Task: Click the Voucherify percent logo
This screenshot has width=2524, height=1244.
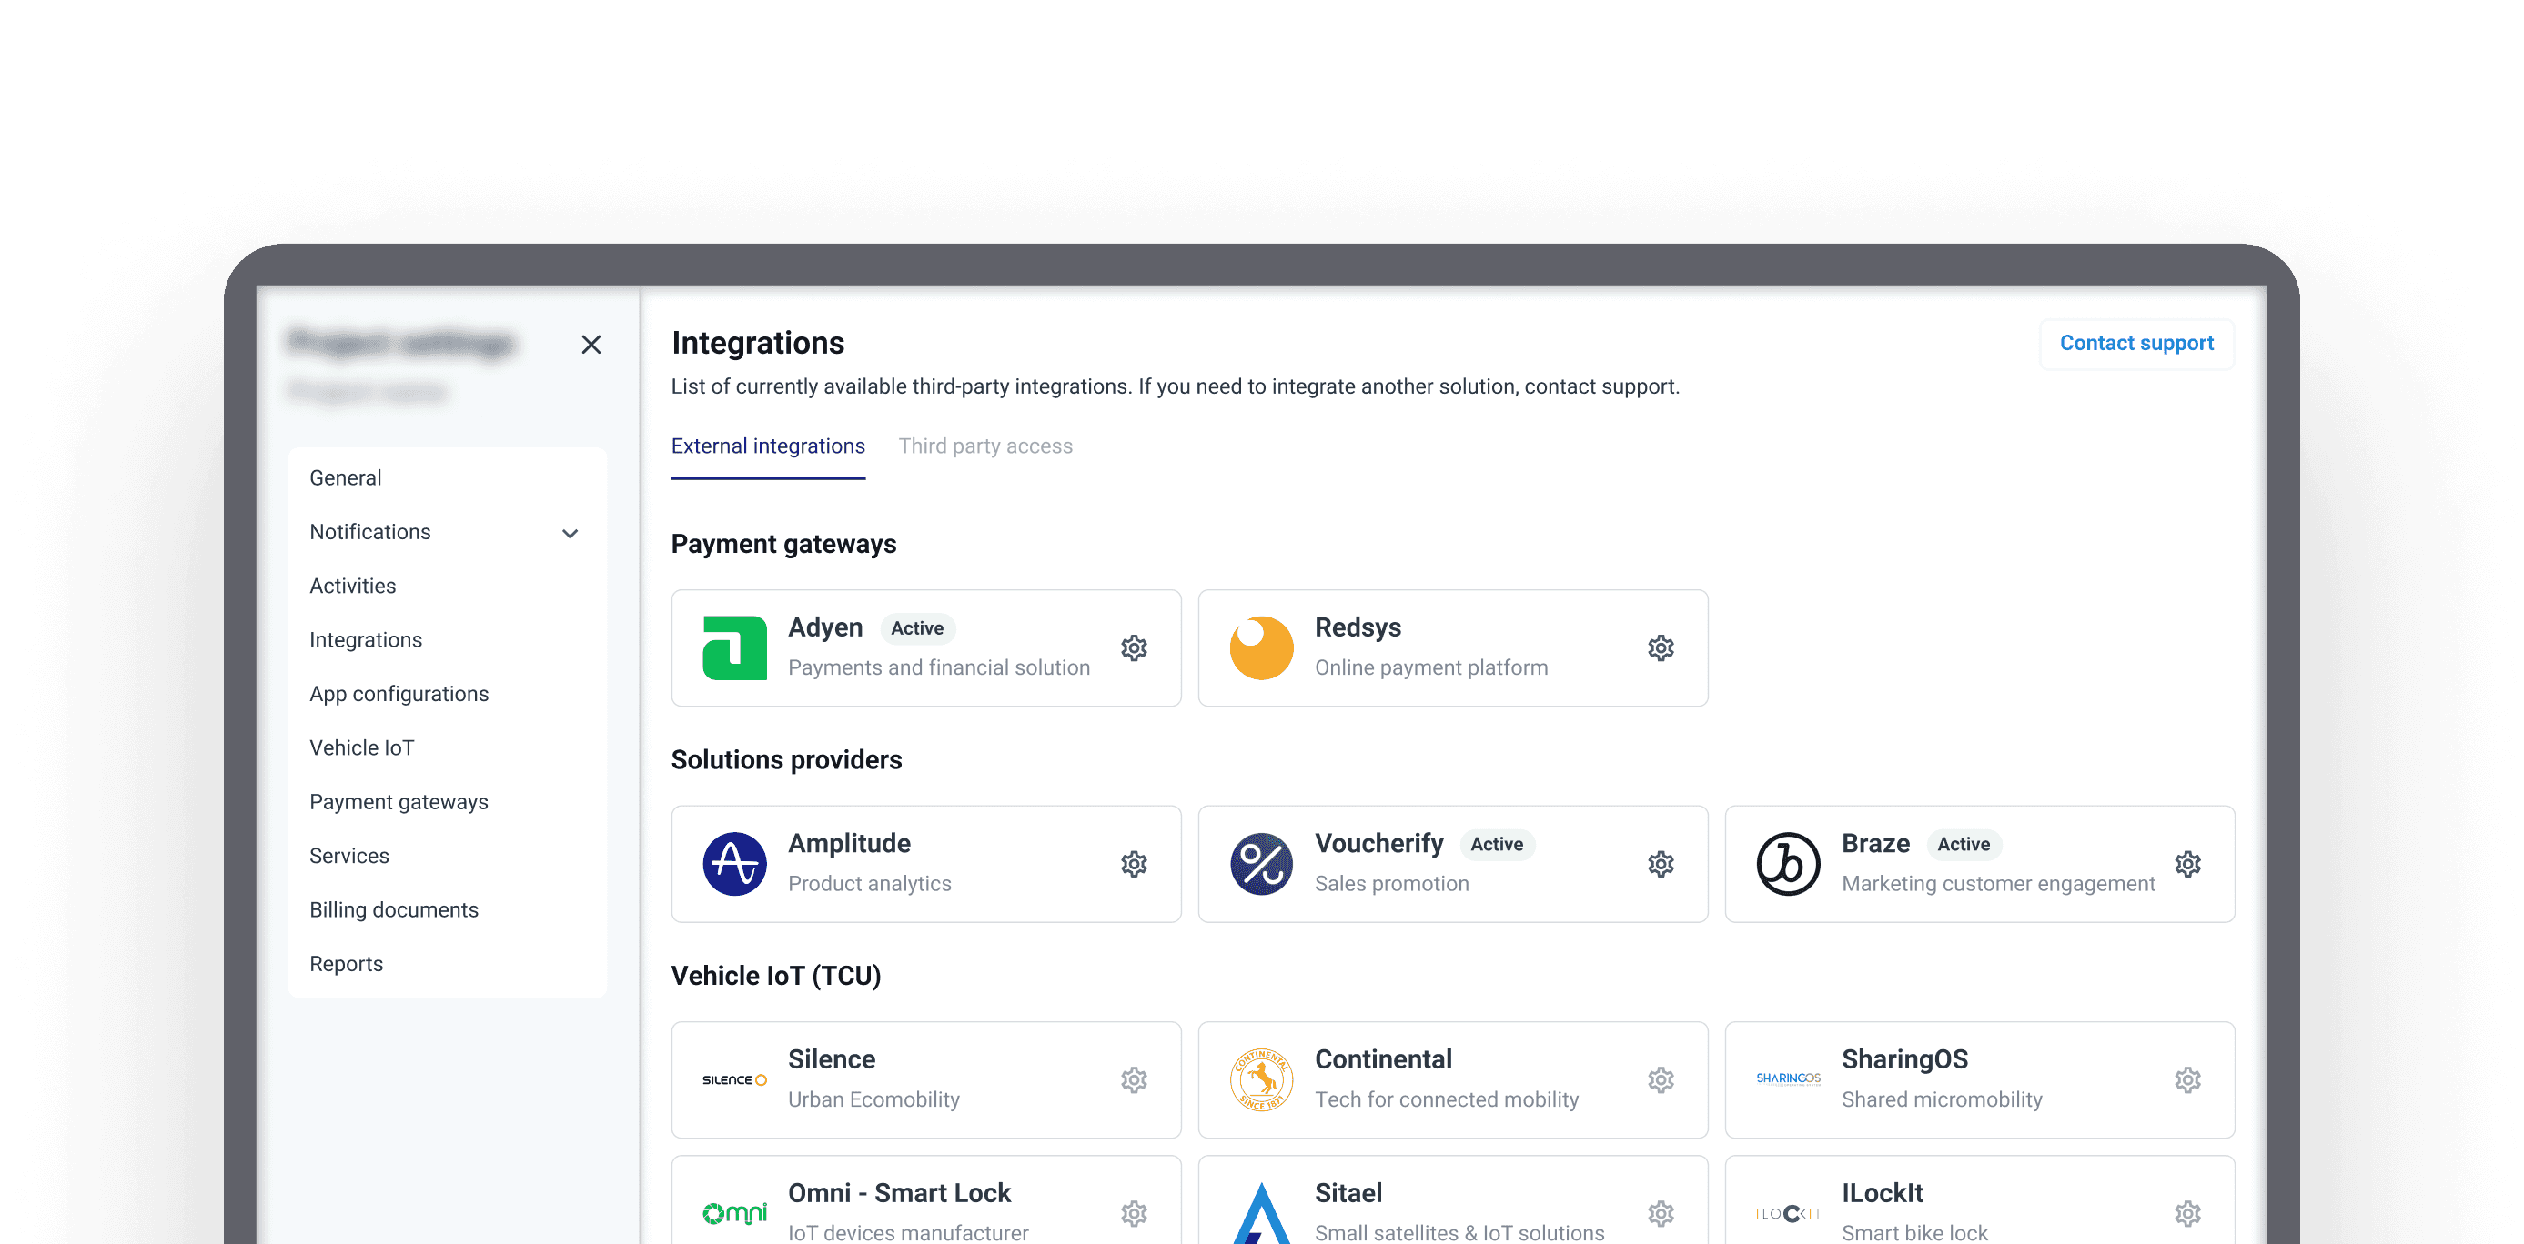Action: (1261, 864)
